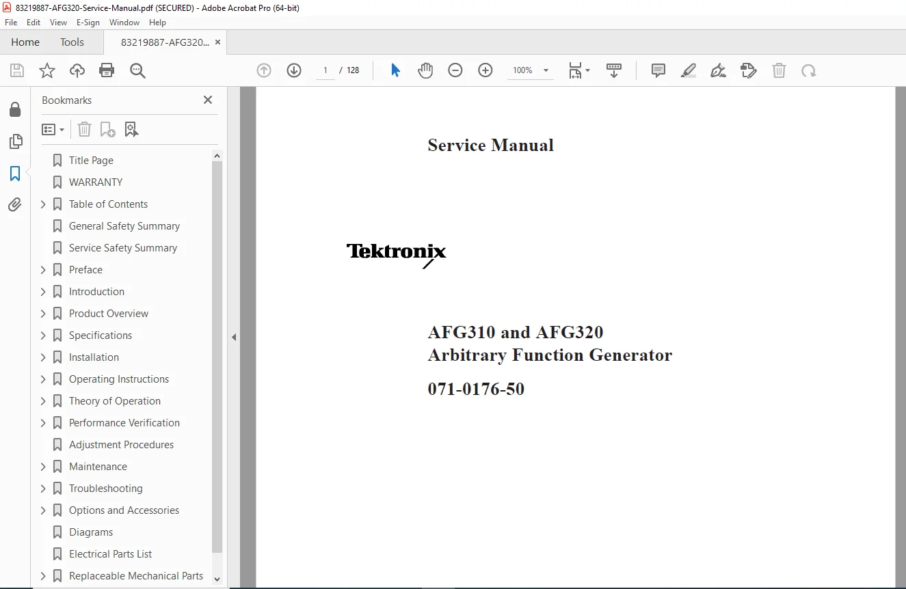Viewport: 906px width, 589px height.
Task: Expand the Performance Verification bookmark
Action: tap(43, 423)
